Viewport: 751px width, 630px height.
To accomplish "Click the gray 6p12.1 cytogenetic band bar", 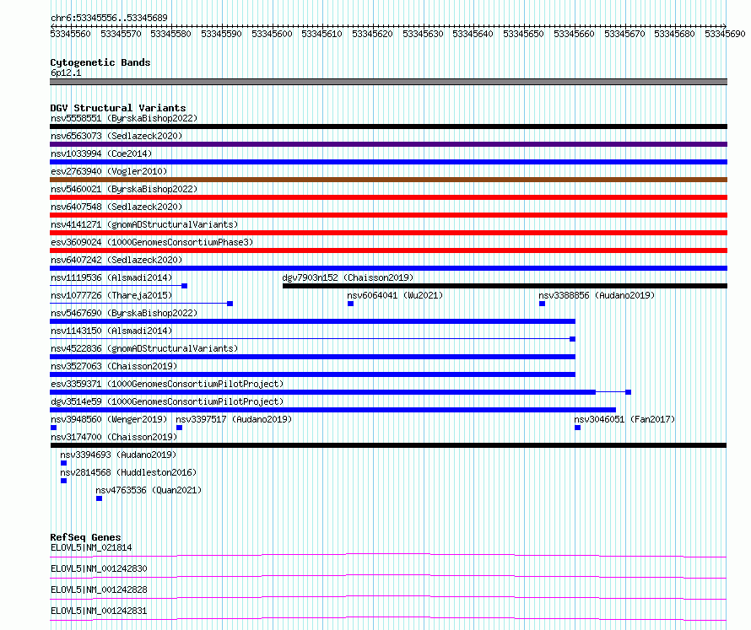I will pos(388,82).
